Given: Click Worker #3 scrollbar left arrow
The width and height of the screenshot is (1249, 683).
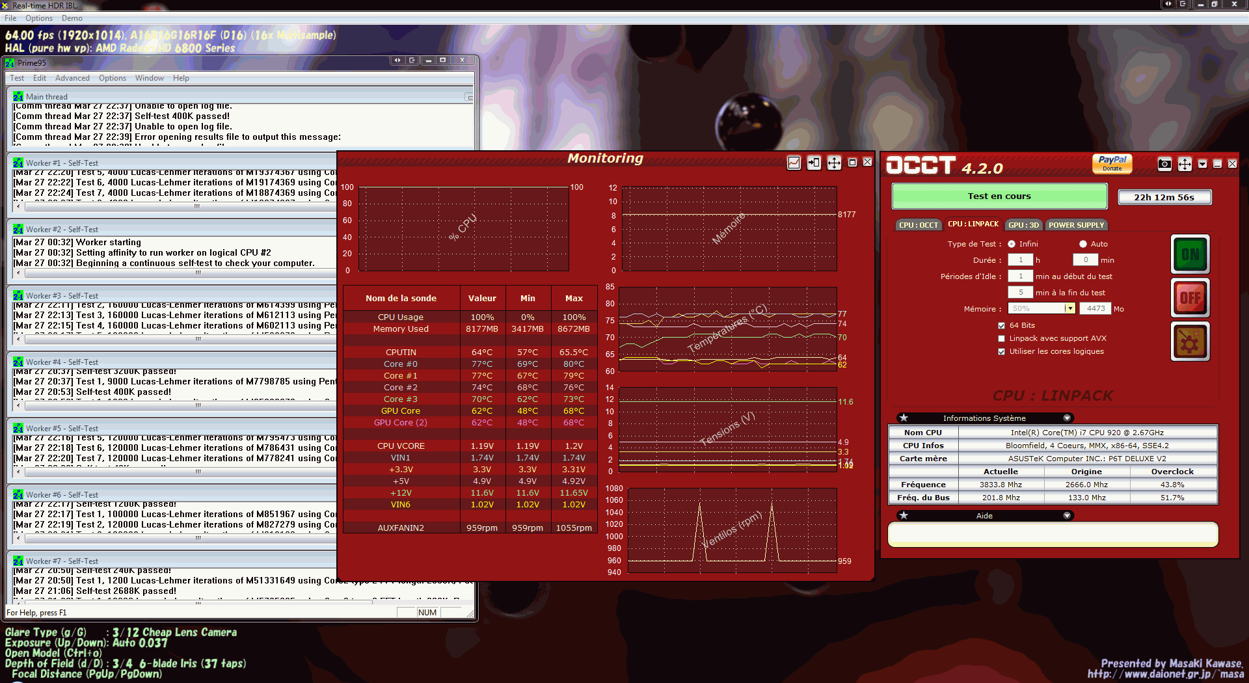Looking at the screenshot, I should click(18, 339).
